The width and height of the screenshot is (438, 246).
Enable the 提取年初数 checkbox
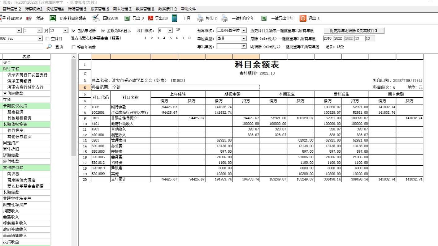73,47
